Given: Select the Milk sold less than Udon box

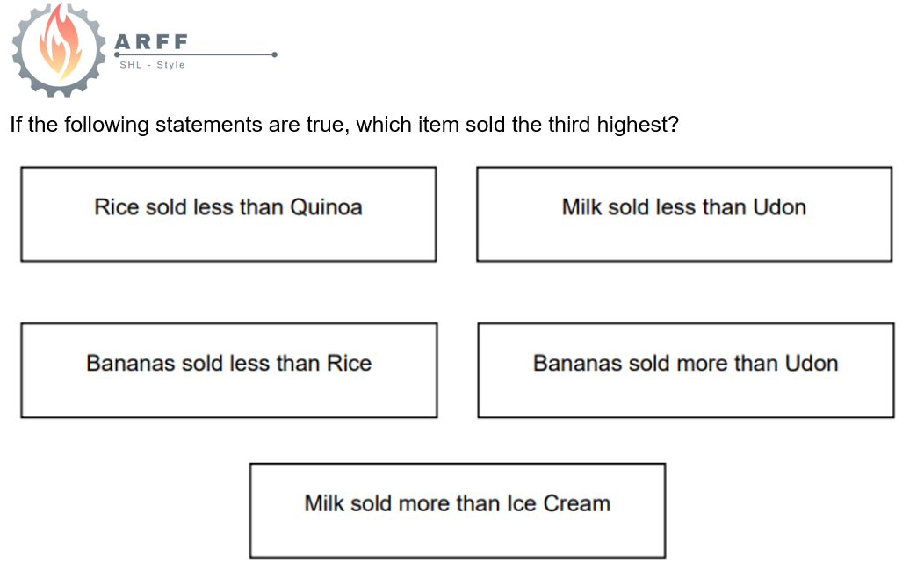Looking at the screenshot, I should coord(684,214).
